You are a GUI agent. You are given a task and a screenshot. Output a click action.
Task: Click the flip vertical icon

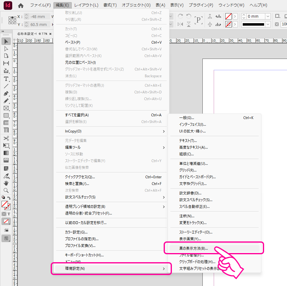coord(189,24)
